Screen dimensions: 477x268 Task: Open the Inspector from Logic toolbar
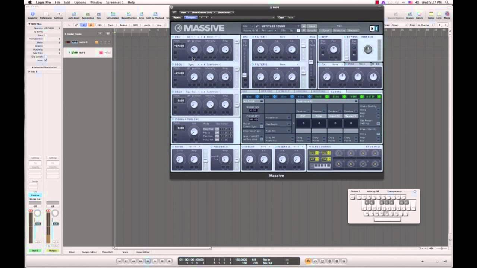(32, 15)
